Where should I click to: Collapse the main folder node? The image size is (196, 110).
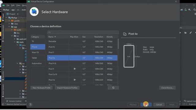pyautogui.click(x=15, y=42)
